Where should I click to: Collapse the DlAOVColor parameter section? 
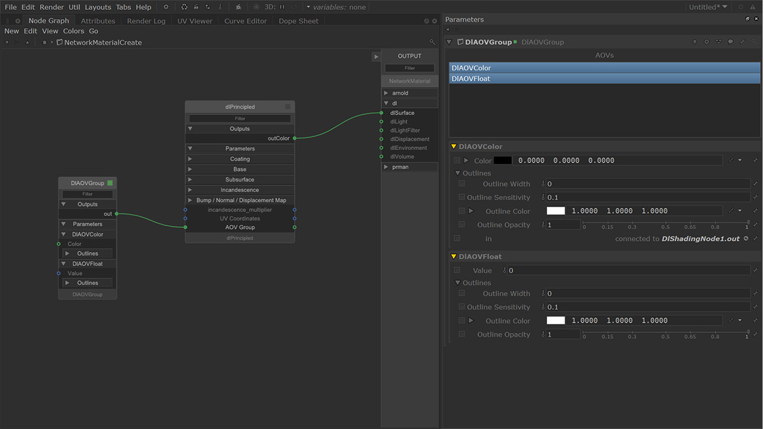453,147
